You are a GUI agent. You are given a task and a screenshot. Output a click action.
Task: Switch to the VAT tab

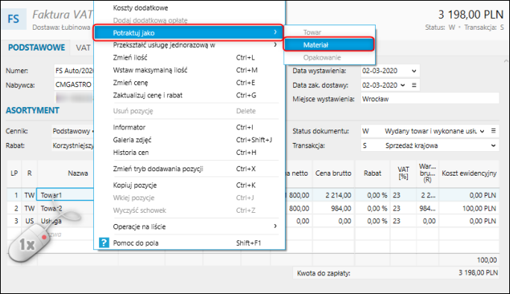click(x=83, y=48)
